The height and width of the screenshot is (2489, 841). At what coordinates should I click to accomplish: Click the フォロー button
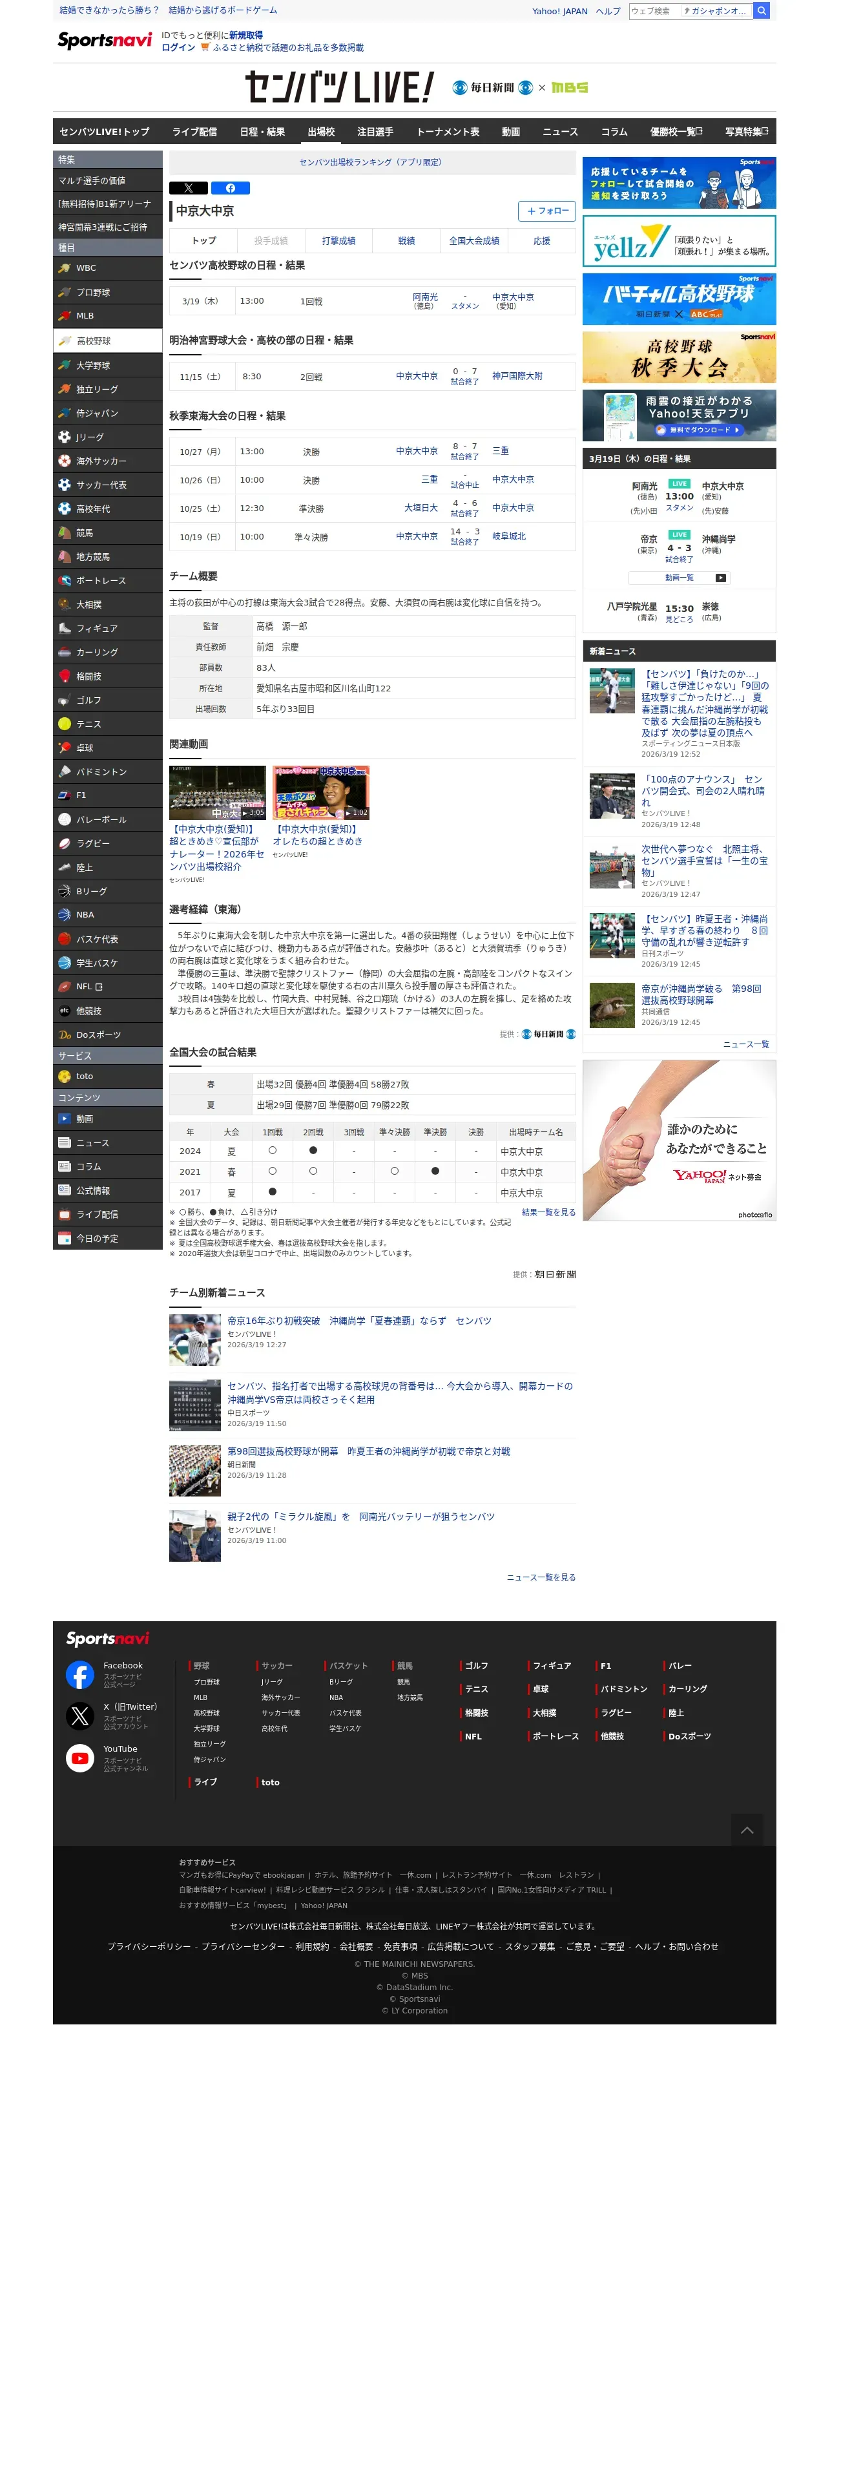click(546, 211)
